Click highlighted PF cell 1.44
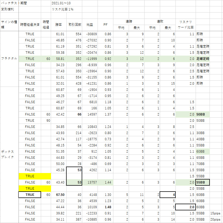 pos(105,182)
